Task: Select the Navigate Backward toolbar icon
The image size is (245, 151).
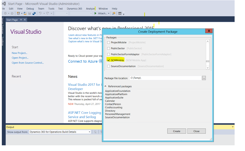Action: tap(5, 13)
